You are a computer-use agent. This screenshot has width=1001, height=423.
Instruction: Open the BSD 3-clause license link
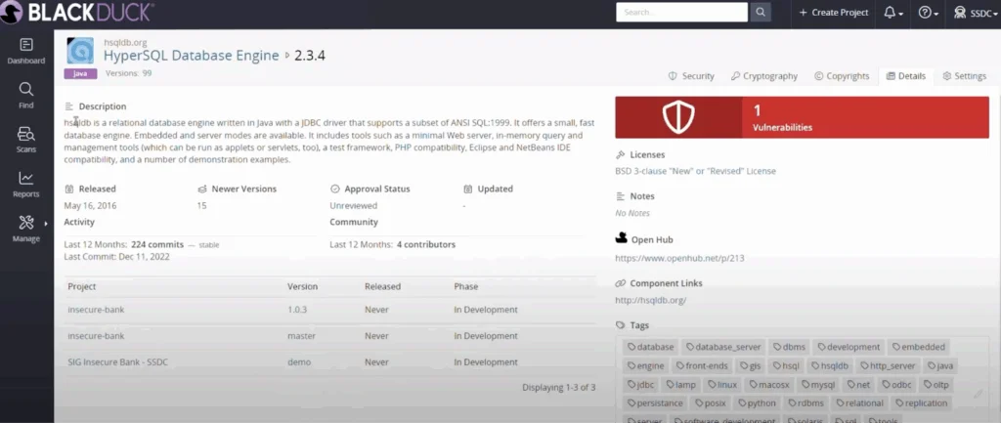[696, 171]
